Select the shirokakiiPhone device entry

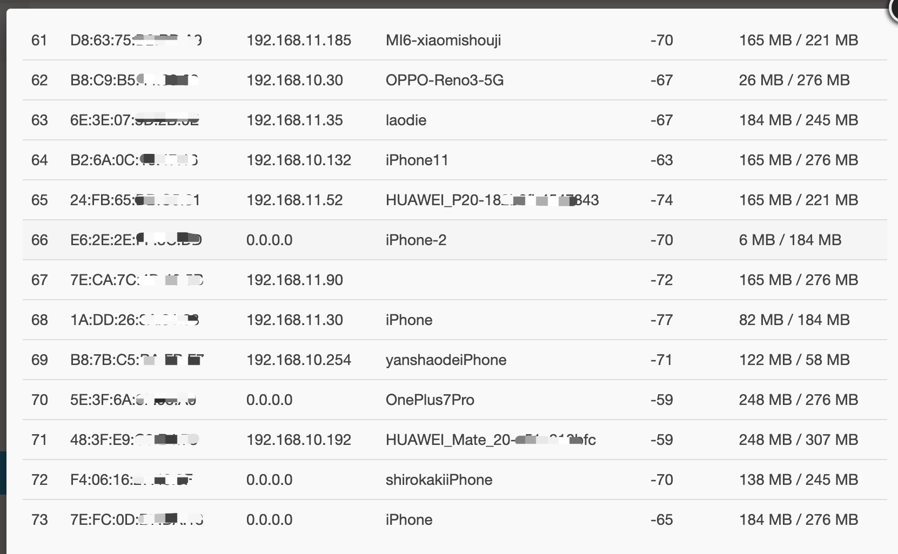coord(439,480)
